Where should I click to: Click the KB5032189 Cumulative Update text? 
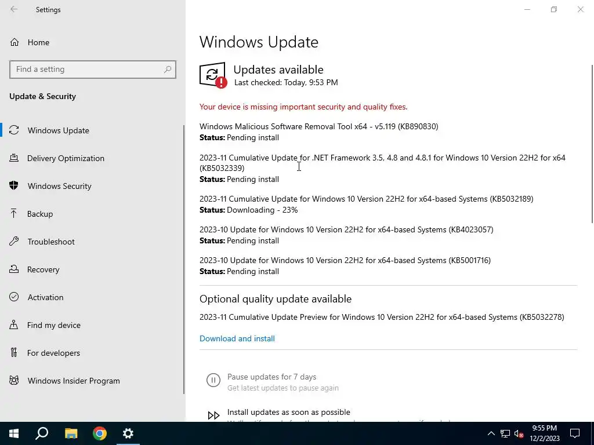tap(367, 199)
